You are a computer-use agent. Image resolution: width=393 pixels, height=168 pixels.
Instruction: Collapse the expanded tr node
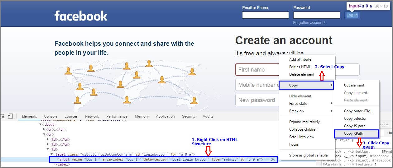(44, 134)
